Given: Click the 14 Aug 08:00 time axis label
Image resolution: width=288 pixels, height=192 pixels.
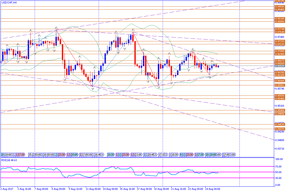Looking at the screenshot, I should 110,189.
